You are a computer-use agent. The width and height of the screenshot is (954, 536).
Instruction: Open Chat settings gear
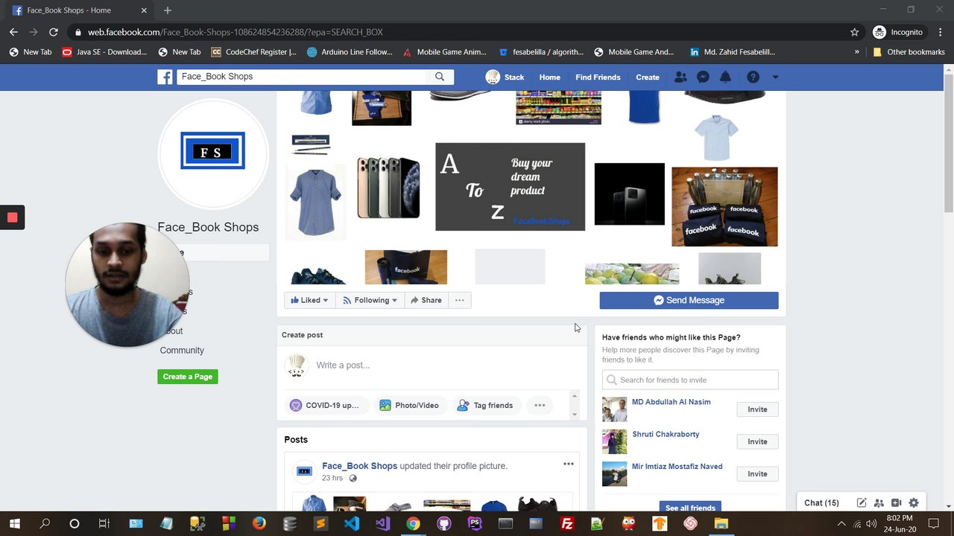(914, 503)
